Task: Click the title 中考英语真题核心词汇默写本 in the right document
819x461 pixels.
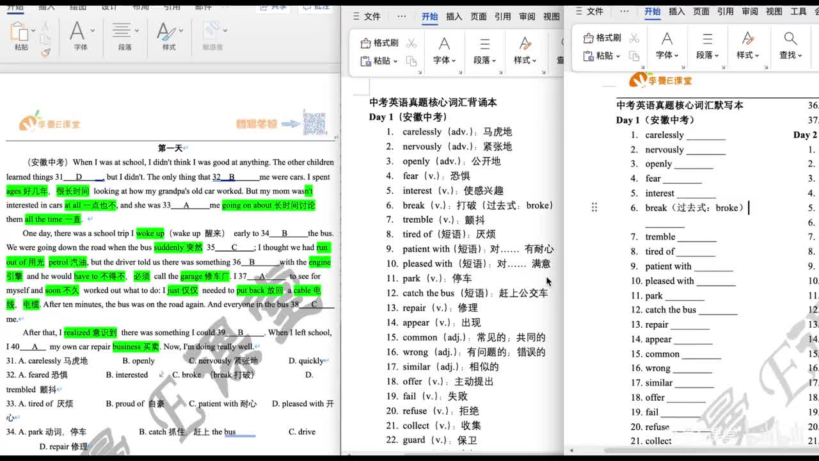Action: click(680, 106)
